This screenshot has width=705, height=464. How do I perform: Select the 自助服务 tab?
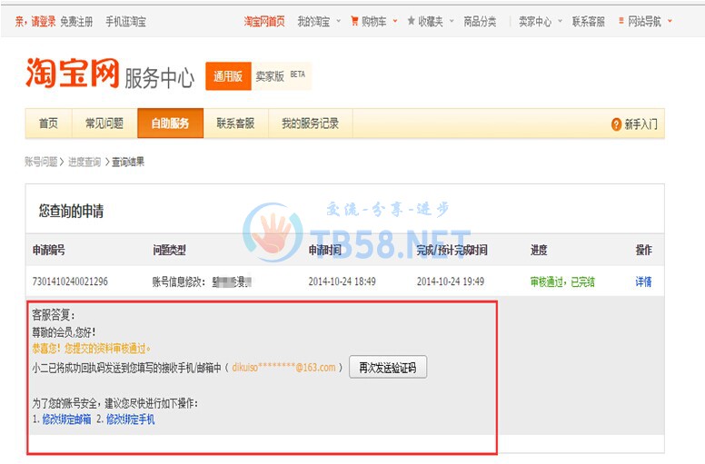coord(171,123)
